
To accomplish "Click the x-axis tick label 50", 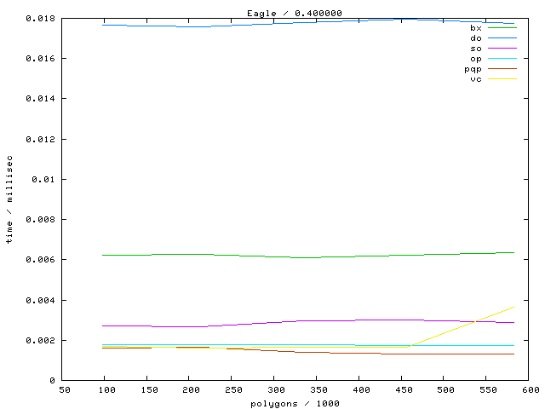I will pos(64,390).
